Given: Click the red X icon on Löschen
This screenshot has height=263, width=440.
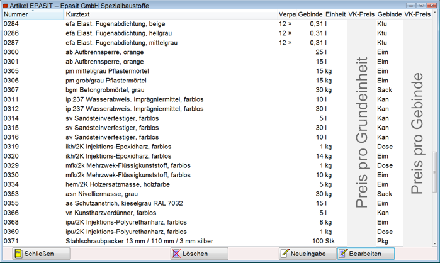Looking at the screenshot, I should [x=176, y=254].
